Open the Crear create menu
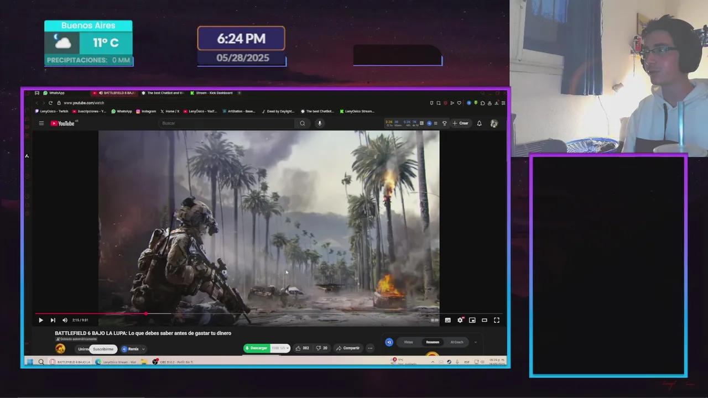Image resolution: width=708 pixels, height=398 pixels. 460,123
